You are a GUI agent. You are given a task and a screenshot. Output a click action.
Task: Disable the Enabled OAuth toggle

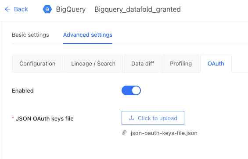[131, 90]
